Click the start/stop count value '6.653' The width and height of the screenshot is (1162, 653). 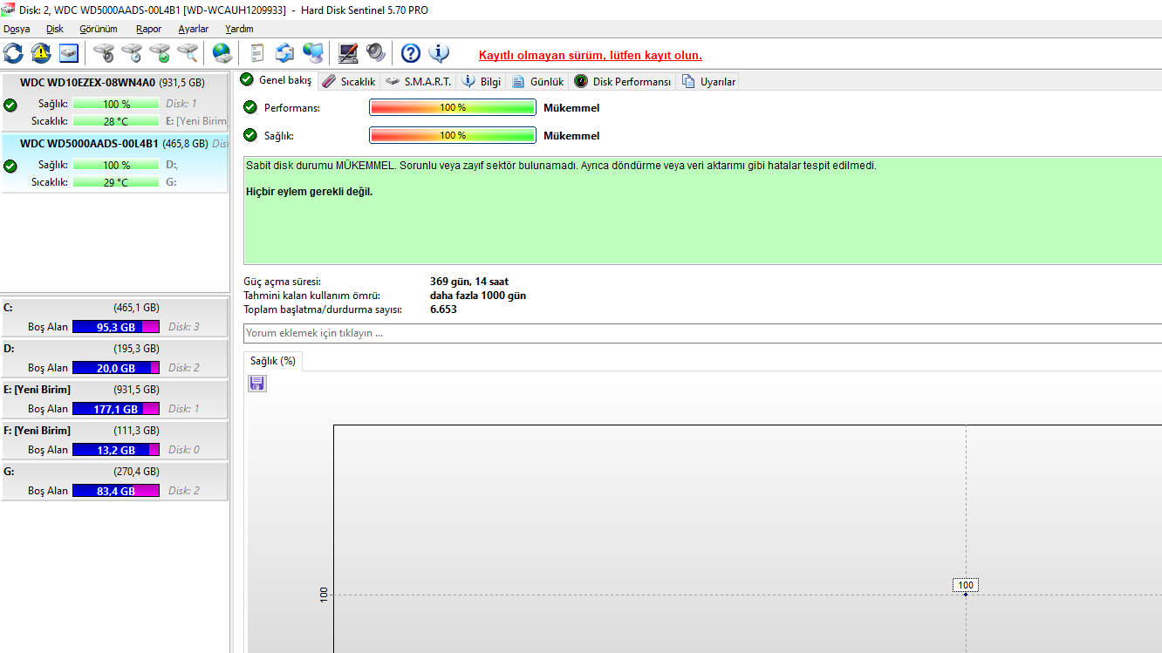(443, 309)
